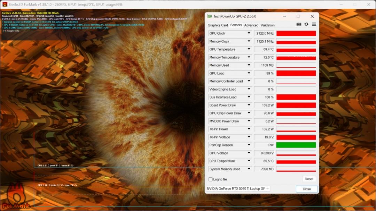376x211 pixels.
Task: Open the GPU Voltage sensor dropdown
Action: (249, 153)
